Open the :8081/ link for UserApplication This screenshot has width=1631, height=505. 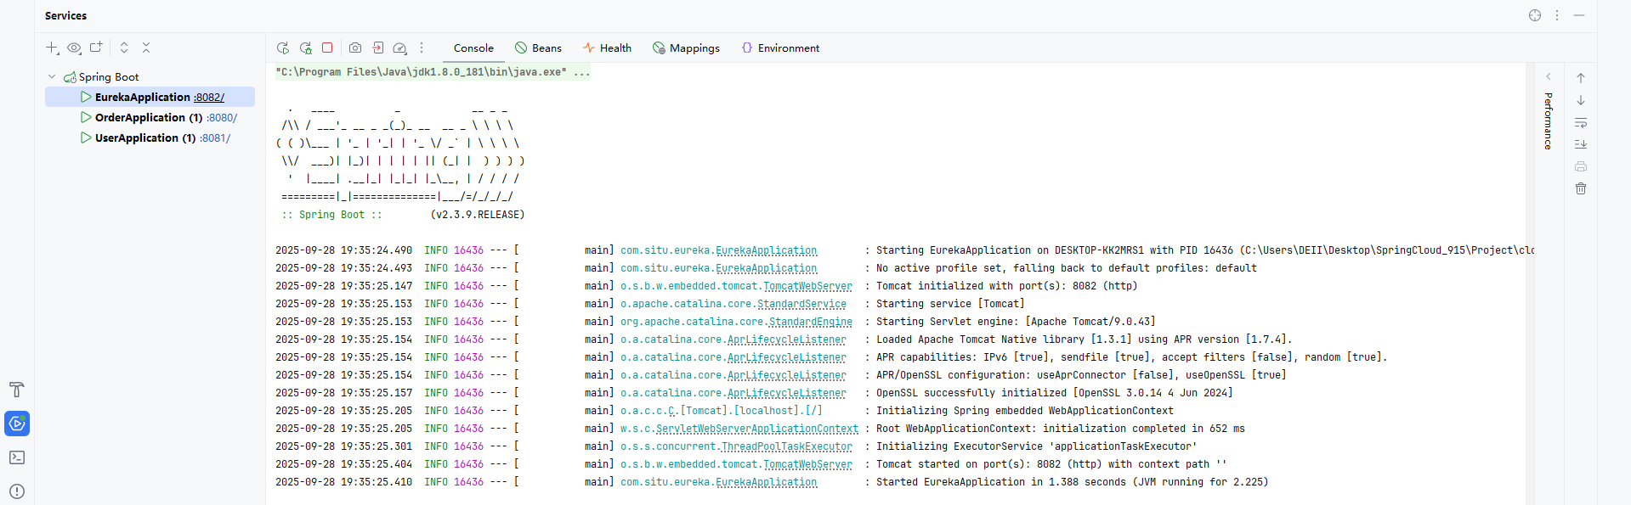pyautogui.click(x=215, y=137)
